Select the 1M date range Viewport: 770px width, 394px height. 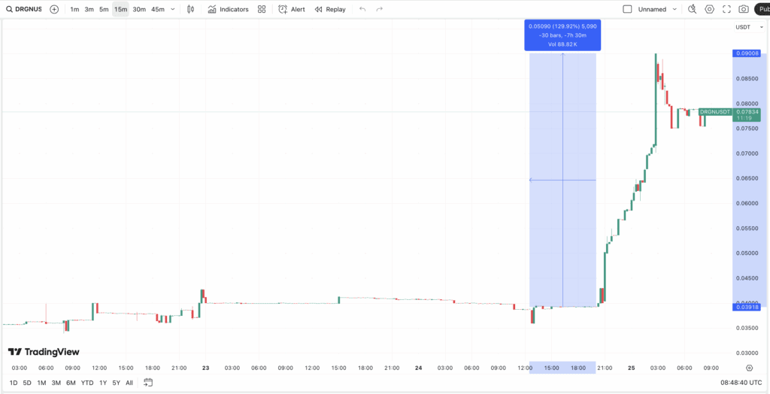click(x=42, y=383)
